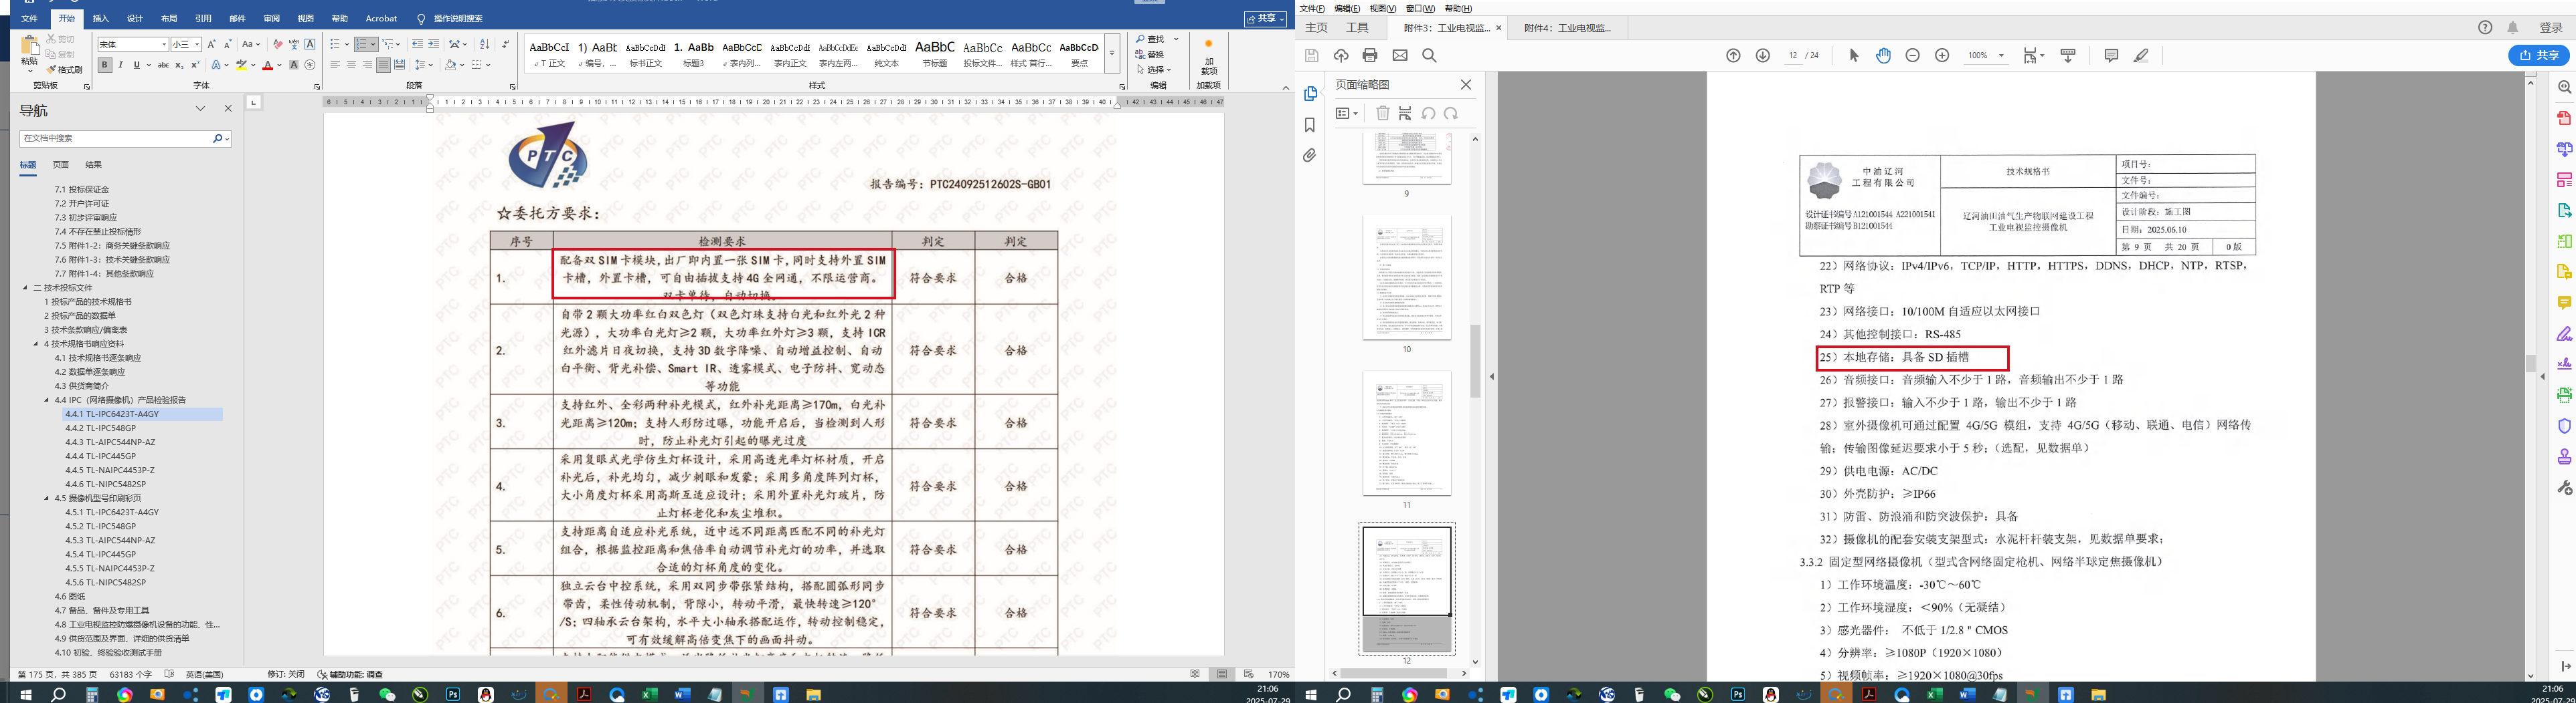
Task: Increase the paragraph indent in Word
Action: pos(434,44)
